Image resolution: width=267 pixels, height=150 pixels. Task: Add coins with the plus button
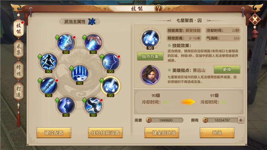[241, 120]
